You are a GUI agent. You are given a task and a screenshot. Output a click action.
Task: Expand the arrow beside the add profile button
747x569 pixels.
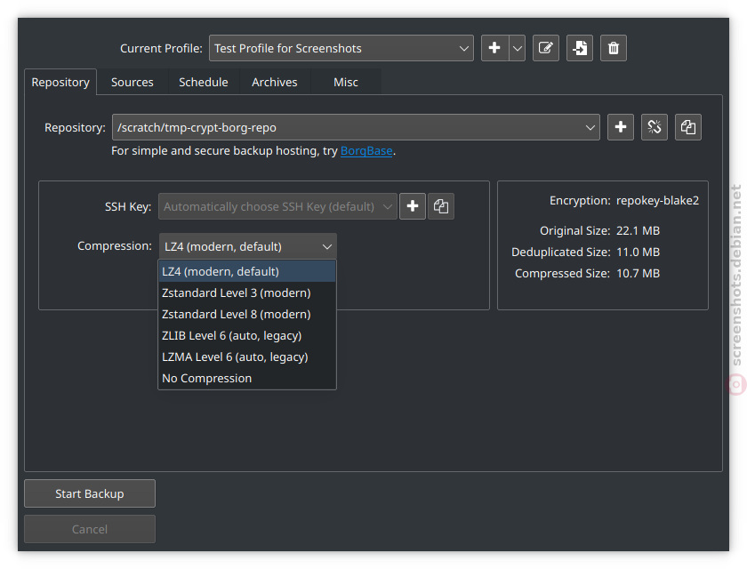[x=518, y=48]
